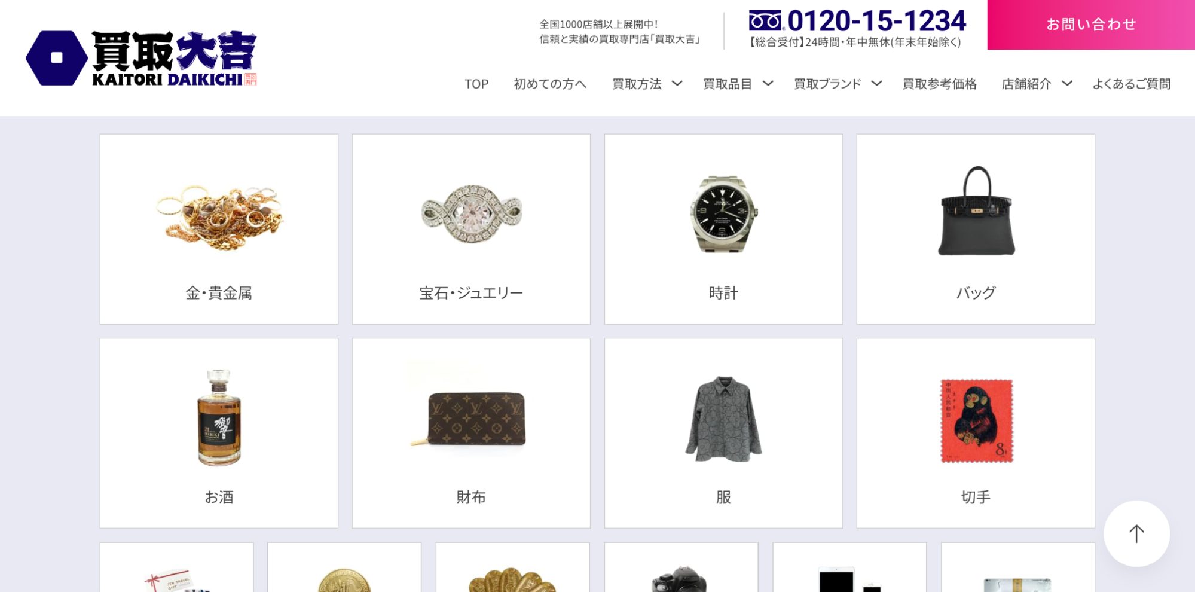Click the Hibiki whisky bottle image

pos(219,417)
